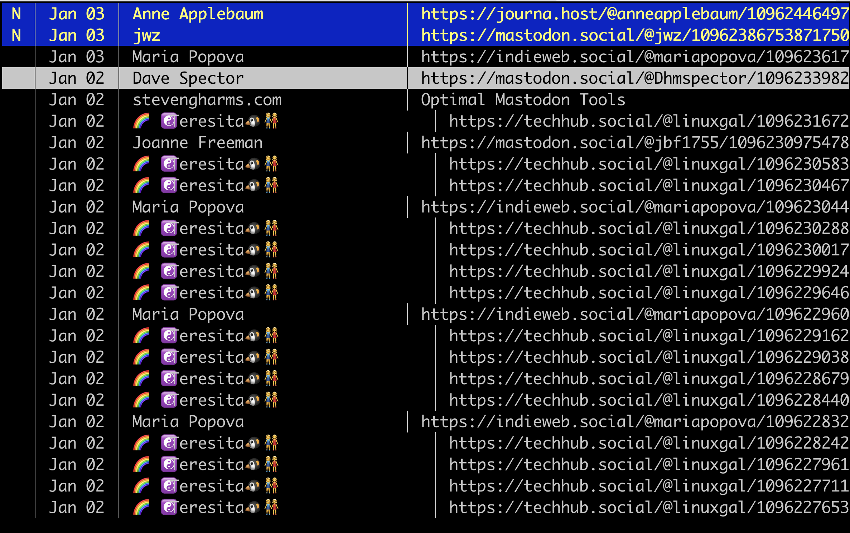Select the stevengharms.com author entry
The width and height of the screenshot is (850, 533).
pos(207,100)
